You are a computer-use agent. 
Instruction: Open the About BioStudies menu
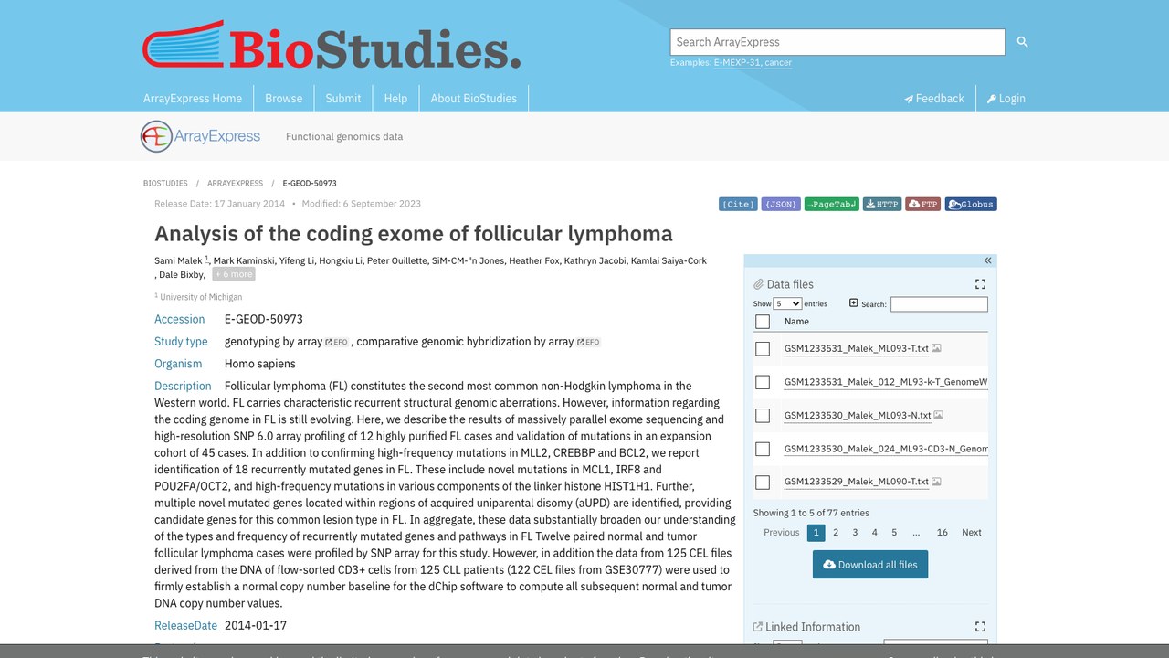click(474, 99)
